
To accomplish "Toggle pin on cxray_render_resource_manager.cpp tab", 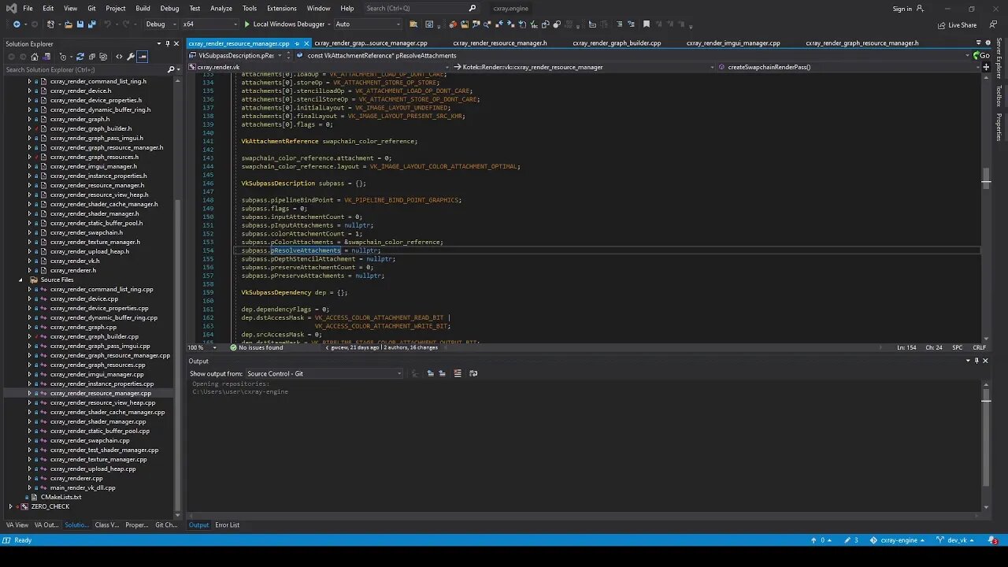I will pos(297,43).
